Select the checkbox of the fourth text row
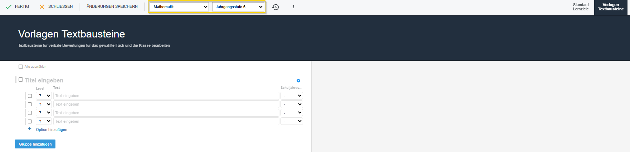The height and width of the screenshot is (152, 630). tap(30, 122)
